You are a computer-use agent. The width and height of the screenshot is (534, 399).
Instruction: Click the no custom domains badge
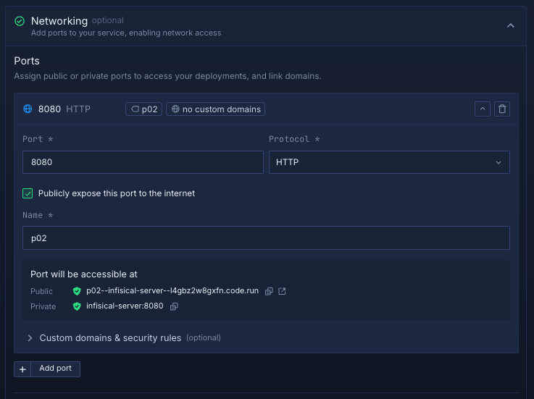[x=215, y=109]
